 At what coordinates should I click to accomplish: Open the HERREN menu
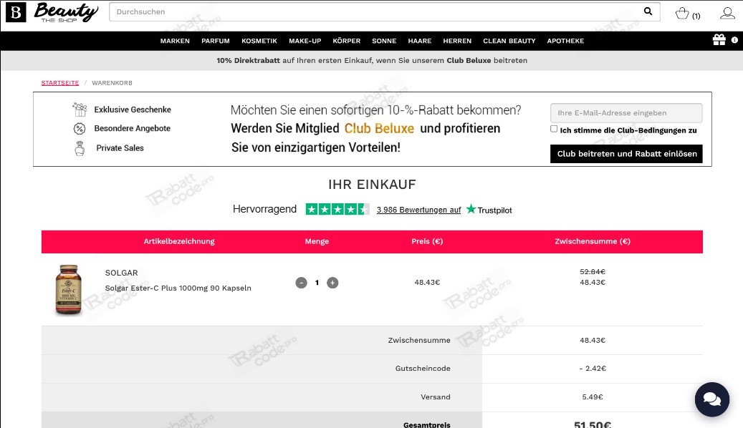(x=457, y=41)
